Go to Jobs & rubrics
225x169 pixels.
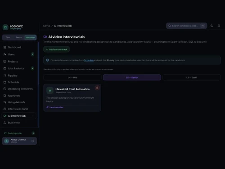[x=19, y=69]
